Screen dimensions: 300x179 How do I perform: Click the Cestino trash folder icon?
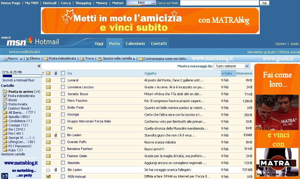click(5, 108)
